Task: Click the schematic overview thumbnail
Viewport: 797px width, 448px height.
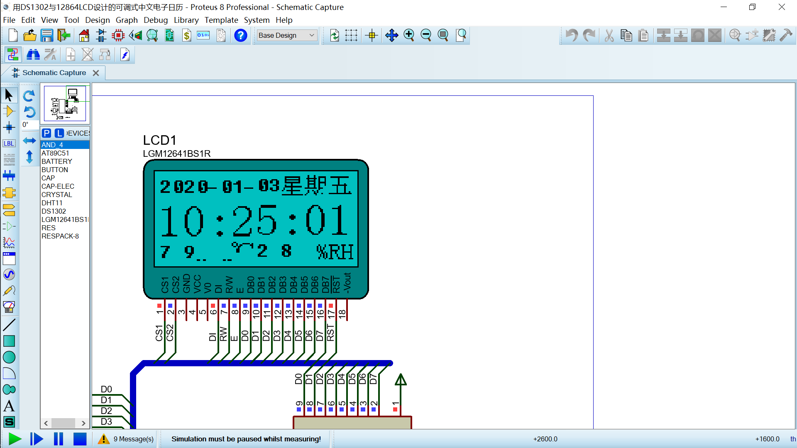Action: click(65, 103)
